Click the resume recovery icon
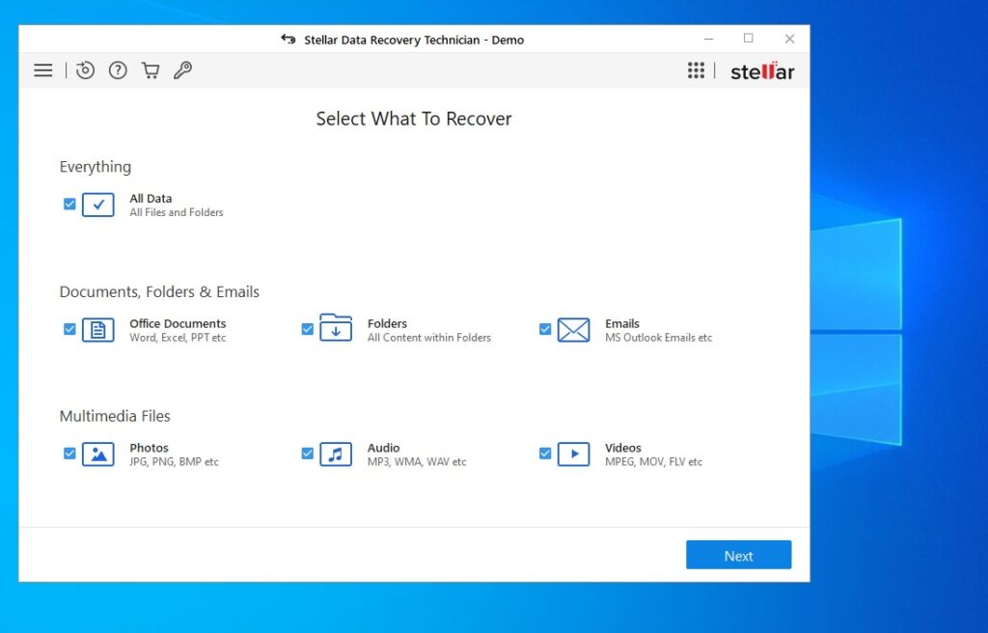The width and height of the screenshot is (988, 633). [x=85, y=70]
